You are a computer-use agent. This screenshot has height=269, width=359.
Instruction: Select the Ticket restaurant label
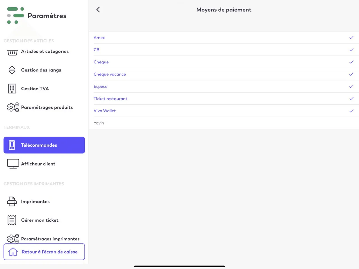[x=111, y=99]
